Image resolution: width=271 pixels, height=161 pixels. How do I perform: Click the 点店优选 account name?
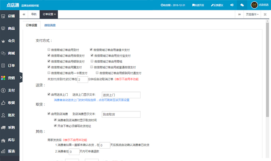(x=263, y=5)
